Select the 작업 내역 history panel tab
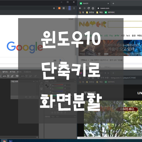 (x=15, y=81)
